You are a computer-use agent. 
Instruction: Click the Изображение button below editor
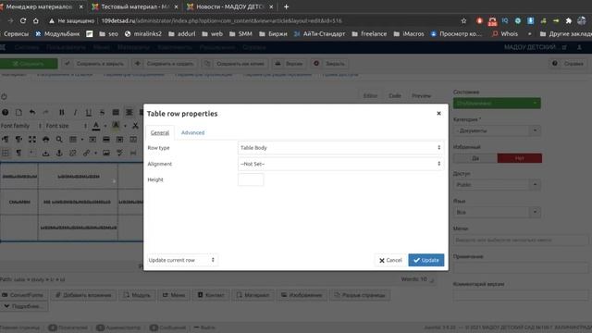tap(302, 295)
